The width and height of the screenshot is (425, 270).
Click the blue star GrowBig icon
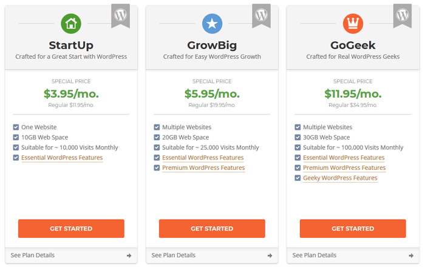point(212,24)
